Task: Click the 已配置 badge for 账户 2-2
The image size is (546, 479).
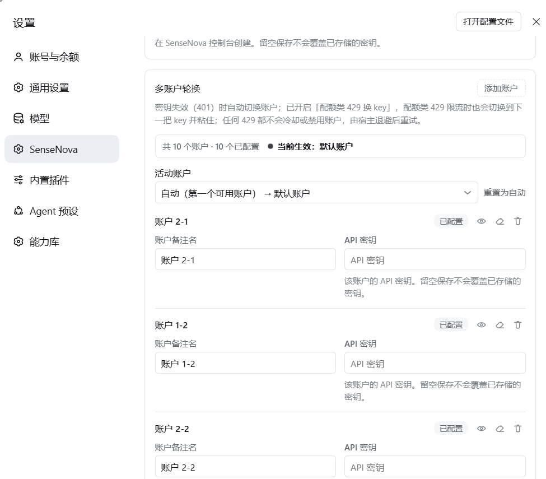Action: [451, 429]
